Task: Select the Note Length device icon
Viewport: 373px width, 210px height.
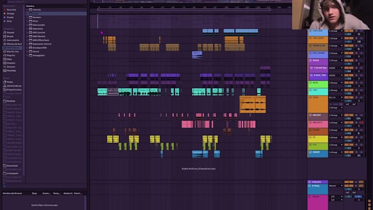Action: (x=31, y=25)
